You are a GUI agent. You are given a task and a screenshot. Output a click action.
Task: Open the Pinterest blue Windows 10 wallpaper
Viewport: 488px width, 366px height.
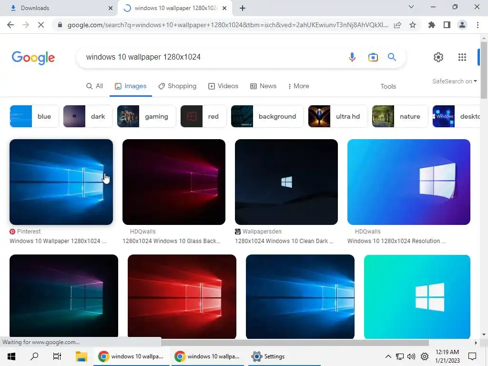(61, 182)
